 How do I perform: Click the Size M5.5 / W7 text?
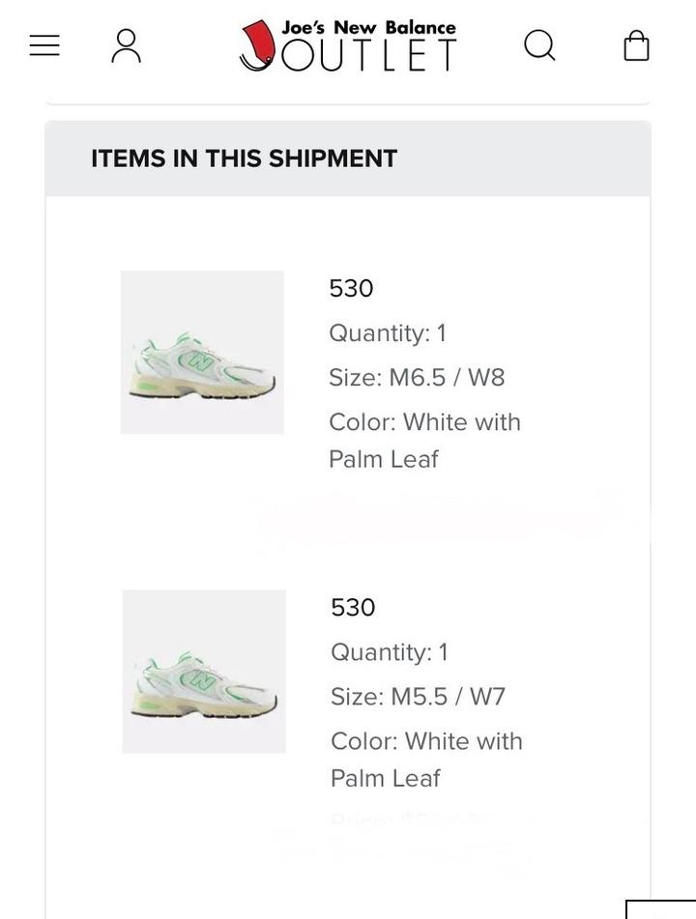(418, 696)
